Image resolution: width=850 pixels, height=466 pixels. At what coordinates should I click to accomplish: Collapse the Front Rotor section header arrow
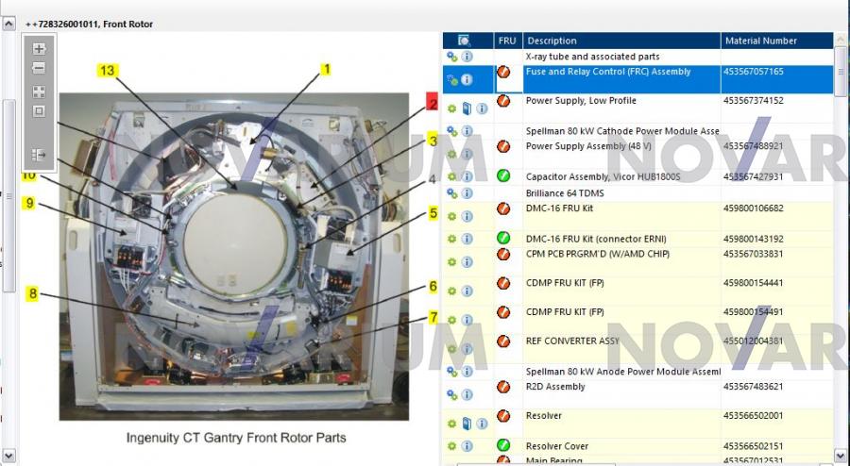pos(8,24)
